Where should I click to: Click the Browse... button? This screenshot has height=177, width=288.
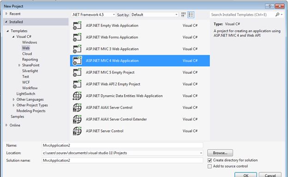tap(220, 153)
